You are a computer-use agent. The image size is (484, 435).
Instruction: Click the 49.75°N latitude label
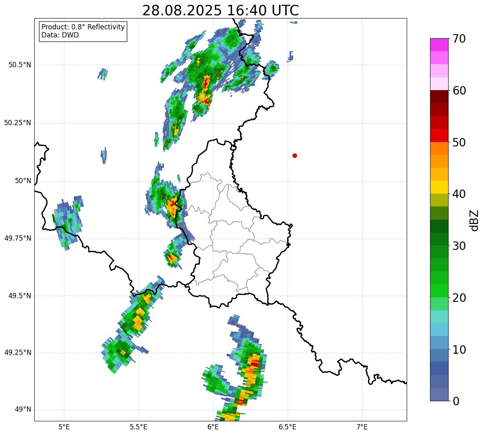point(17,238)
